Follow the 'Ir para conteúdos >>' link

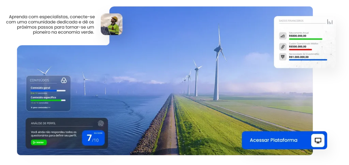coord(41,108)
